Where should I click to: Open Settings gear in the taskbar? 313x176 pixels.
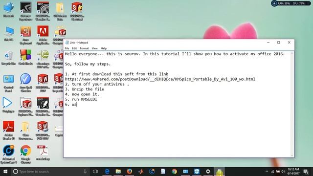point(208,172)
